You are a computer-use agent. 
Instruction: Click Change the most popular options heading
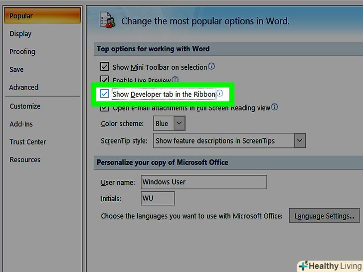tap(205, 21)
